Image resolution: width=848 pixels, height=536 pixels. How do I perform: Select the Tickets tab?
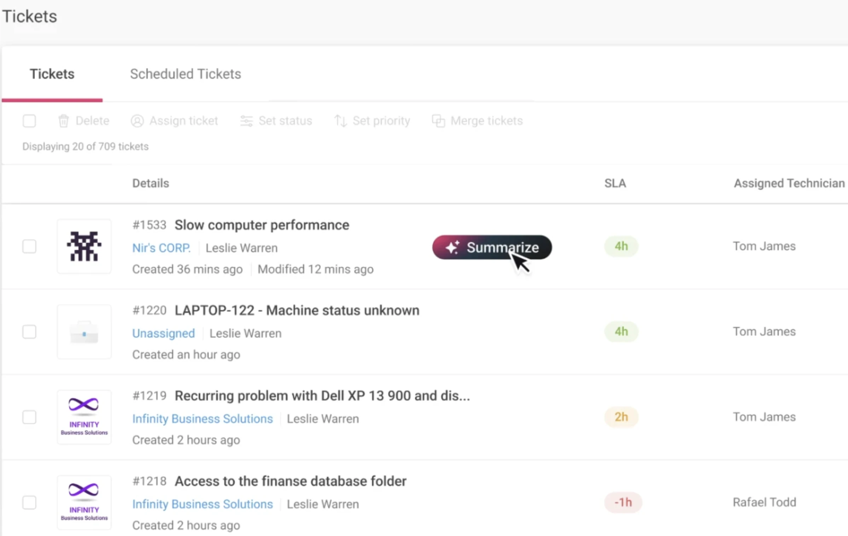(x=52, y=74)
